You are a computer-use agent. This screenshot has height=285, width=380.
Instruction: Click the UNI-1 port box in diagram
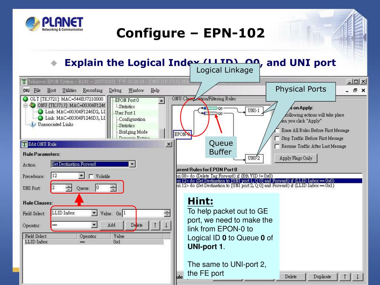[254, 111]
